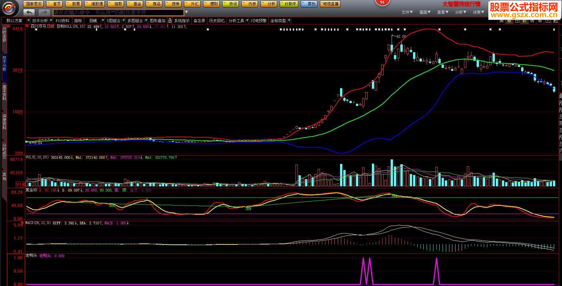Click the small red icon before 四川双马
Screen dimensions: 562x286
(x=27, y=26)
